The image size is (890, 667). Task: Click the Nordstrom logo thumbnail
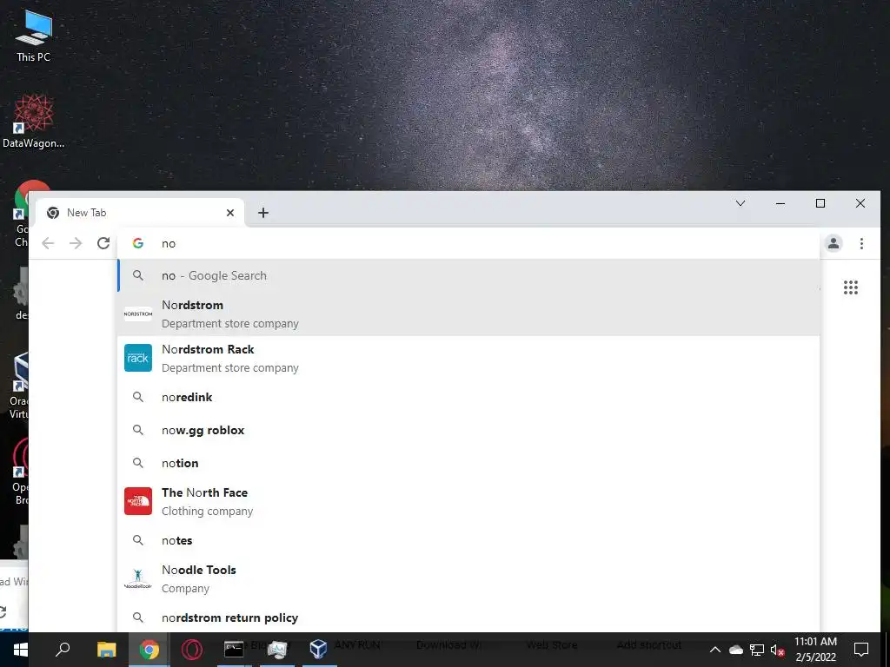[x=138, y=314]
